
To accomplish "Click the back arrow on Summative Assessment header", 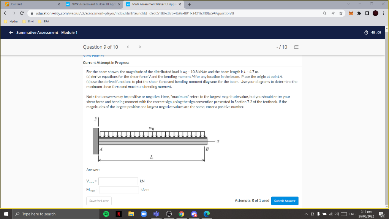I will (x=11, y=32).
